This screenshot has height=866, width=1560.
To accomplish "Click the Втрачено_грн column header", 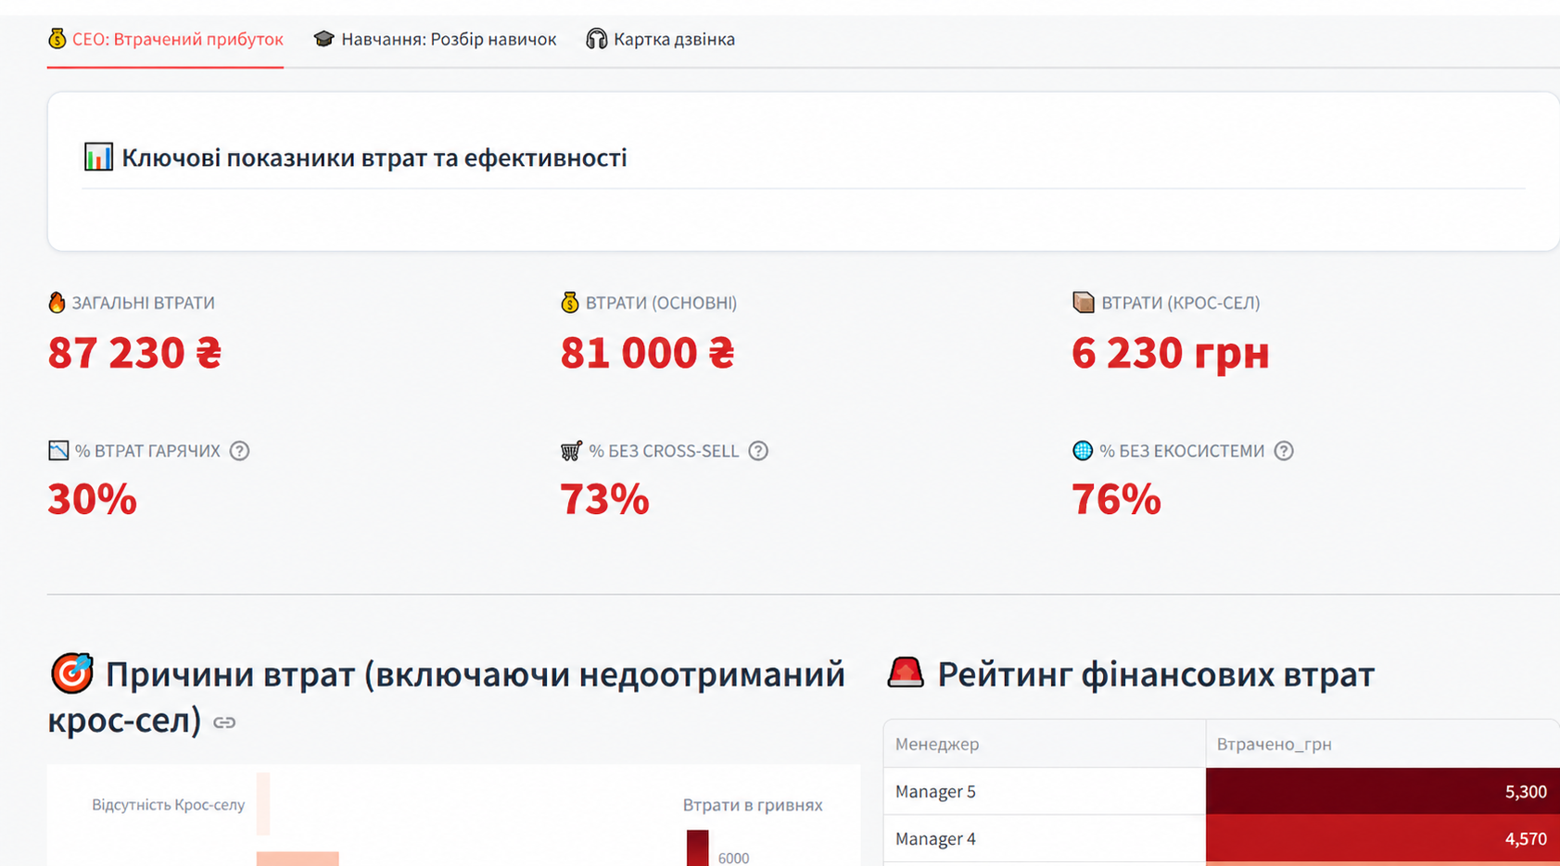I will click(1275, 744).
